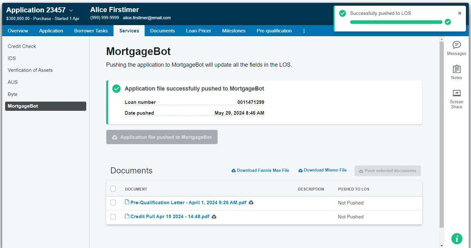Select the Credit Pull document checkbox
The image size is (471, 248).
coord(113,217)
